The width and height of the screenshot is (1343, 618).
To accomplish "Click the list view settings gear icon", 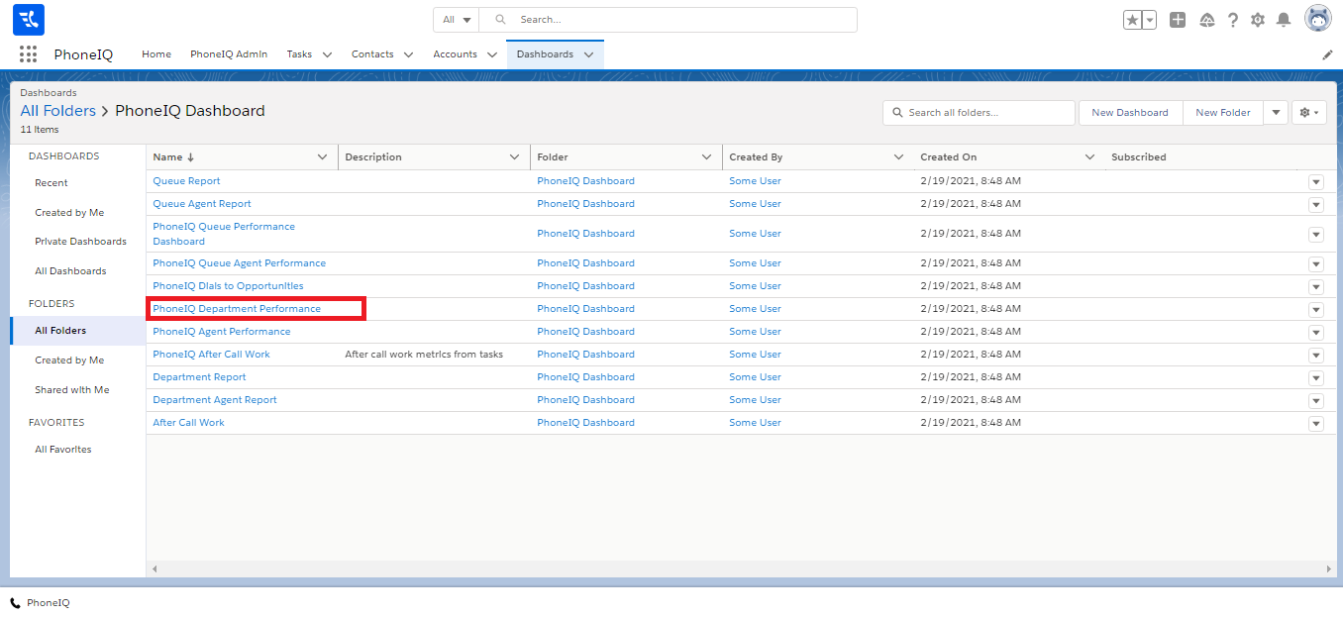I will [1309, 113].
